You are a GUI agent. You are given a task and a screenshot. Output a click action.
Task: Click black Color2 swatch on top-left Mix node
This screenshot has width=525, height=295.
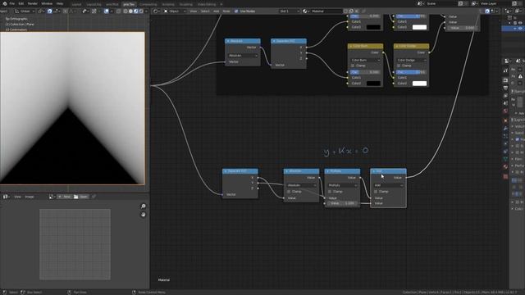373,27
